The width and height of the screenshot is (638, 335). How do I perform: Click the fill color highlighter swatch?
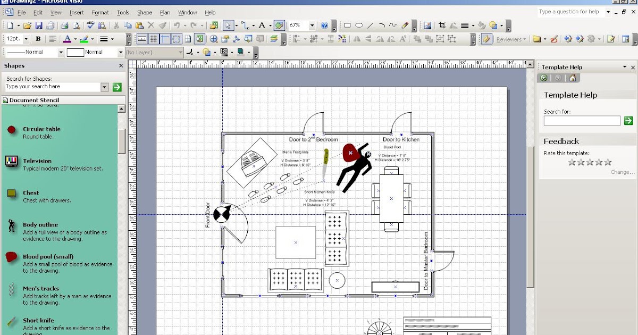[84, 39]
